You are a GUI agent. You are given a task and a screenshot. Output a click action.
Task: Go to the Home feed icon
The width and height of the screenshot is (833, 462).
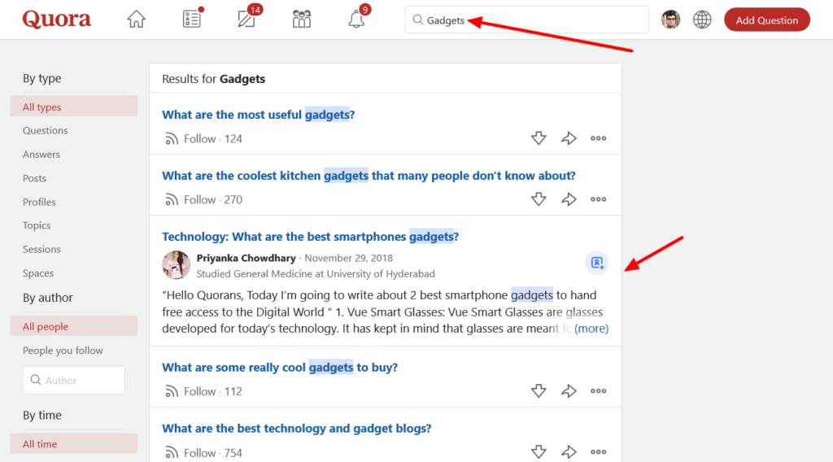[x=136, y=20]
